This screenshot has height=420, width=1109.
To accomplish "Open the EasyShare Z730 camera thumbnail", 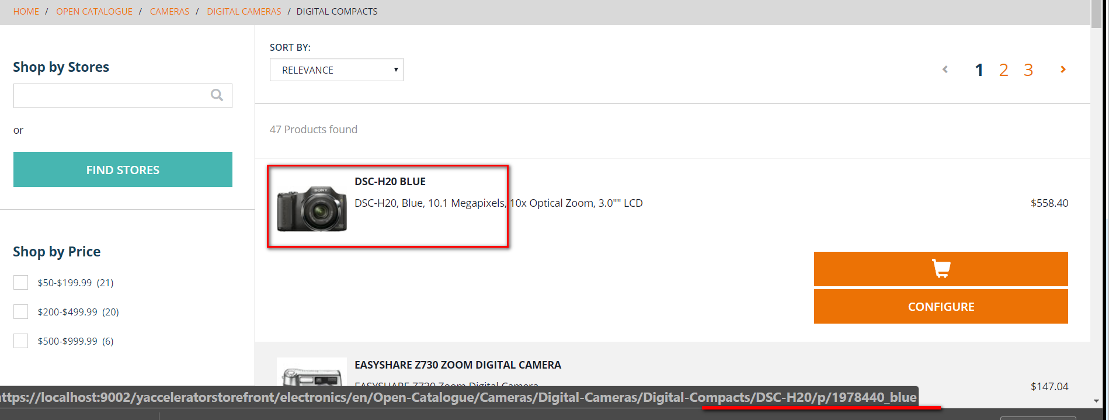I will point(311,372).
